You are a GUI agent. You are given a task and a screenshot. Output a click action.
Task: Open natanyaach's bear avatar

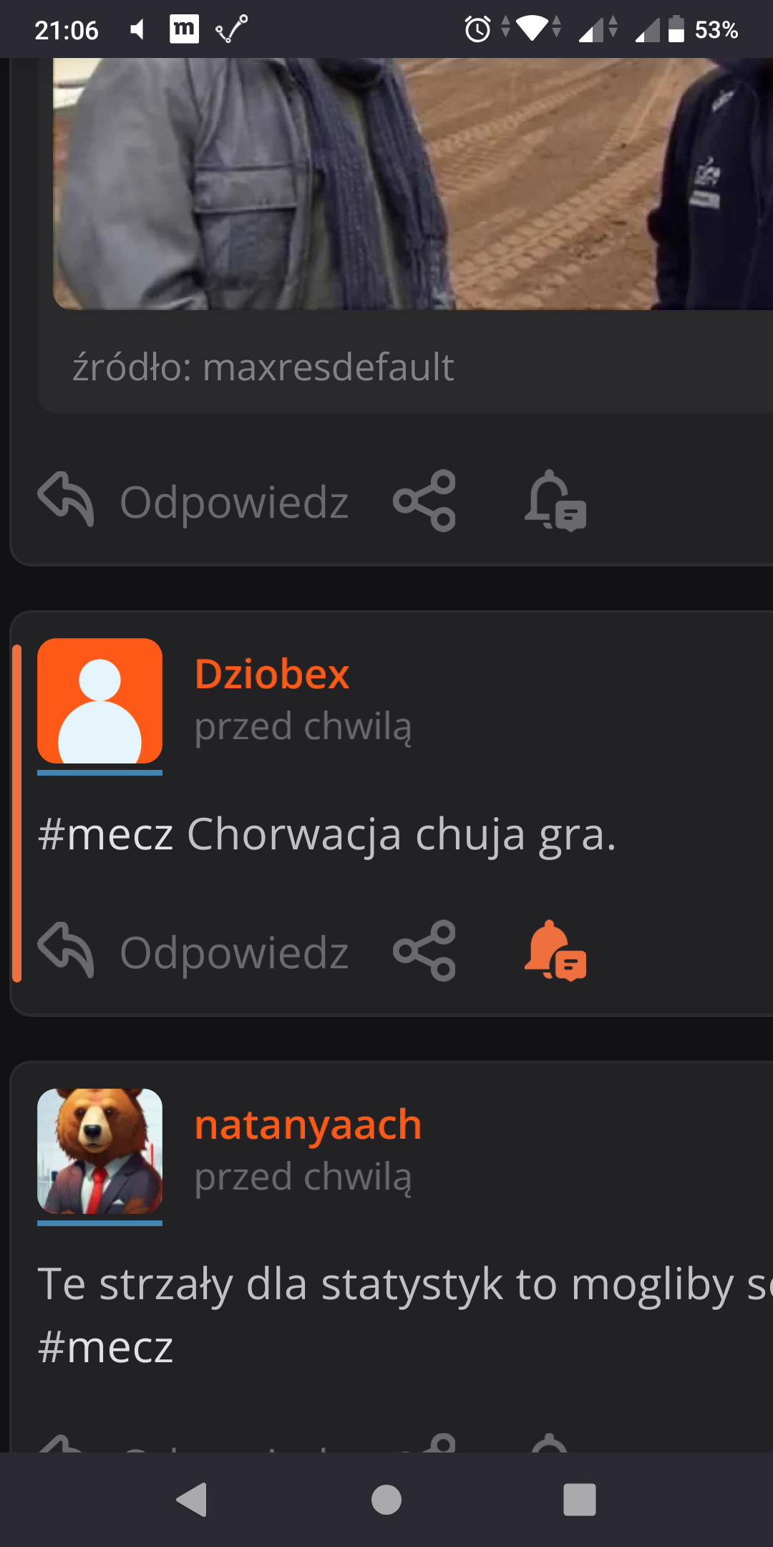coord(99,1151)
